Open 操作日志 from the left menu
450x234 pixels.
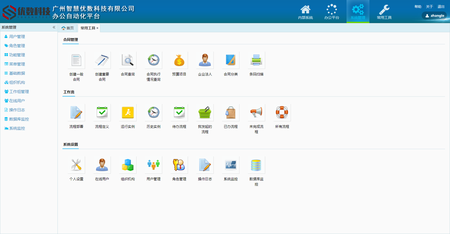pos(17,110)
